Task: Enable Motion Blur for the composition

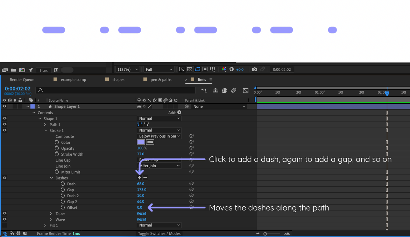Action: click(234, 90)
